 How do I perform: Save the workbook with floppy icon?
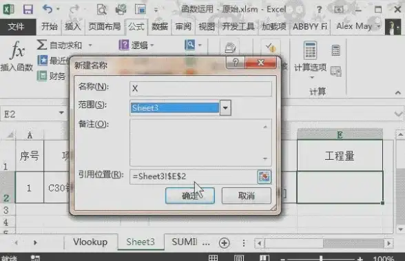pyautogui.click(x=28, y=10)
